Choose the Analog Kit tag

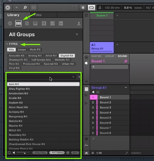[x=35, y=56]
